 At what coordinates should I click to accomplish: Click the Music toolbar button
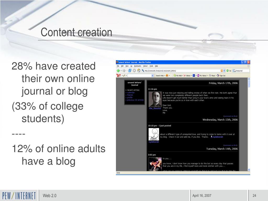(212, 76)
